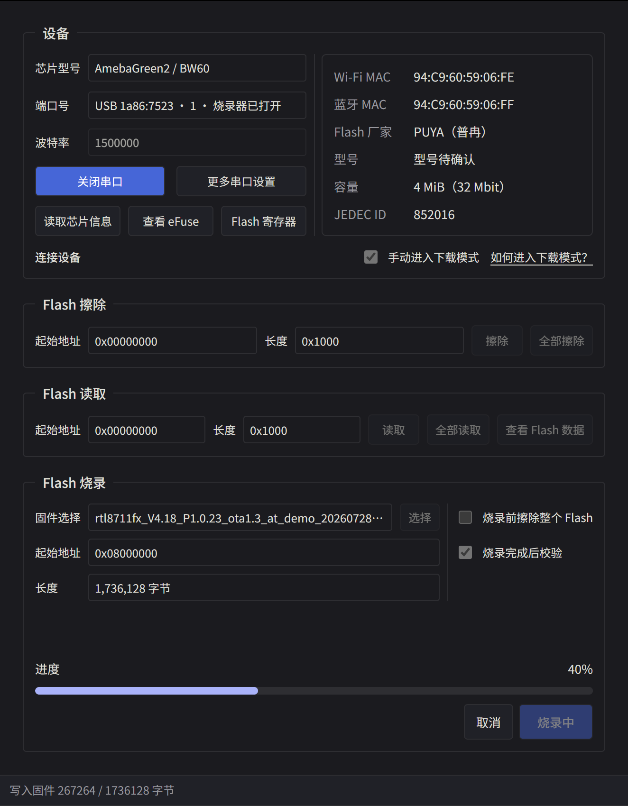Screen dimensions: 628x806
Task: Open the Flash 寄存器 dialog
Action: coord(264,221)
